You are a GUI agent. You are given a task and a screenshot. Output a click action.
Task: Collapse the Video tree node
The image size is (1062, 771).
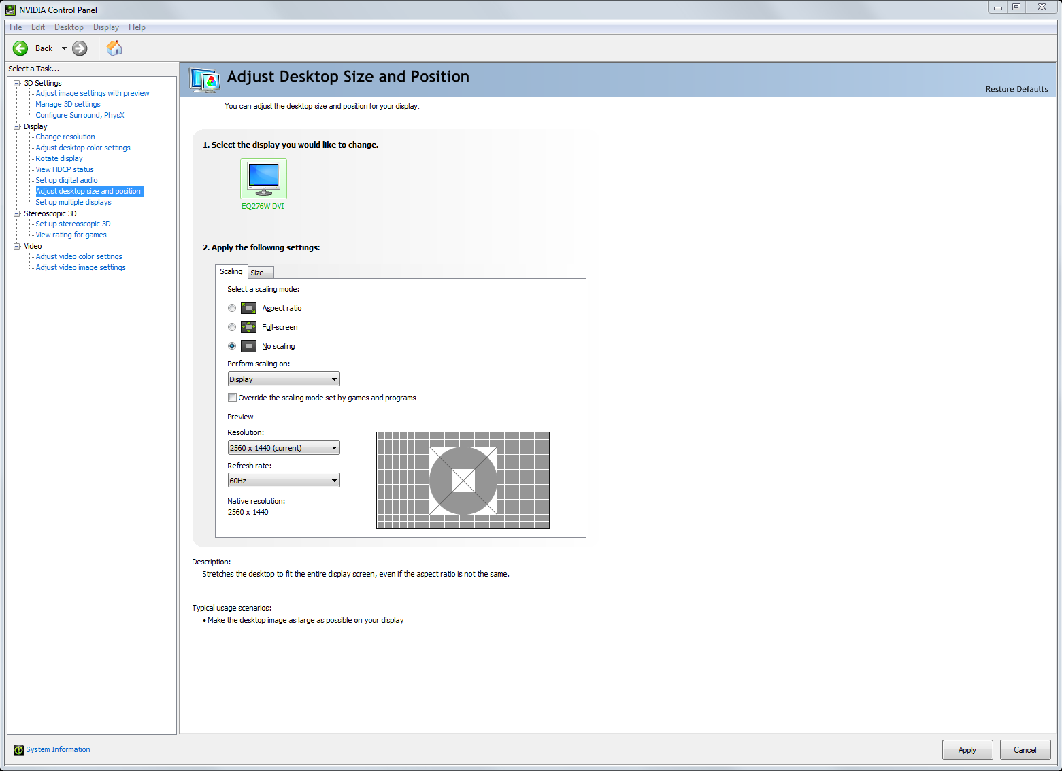pyautogui.click(x=17, y=246)
